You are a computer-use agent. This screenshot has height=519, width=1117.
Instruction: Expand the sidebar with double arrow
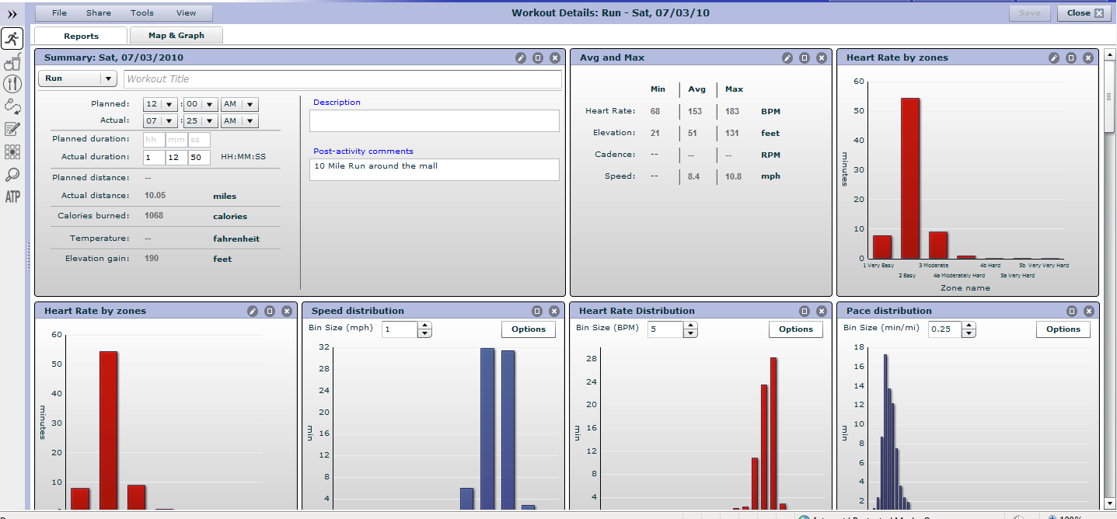point(12,14)
